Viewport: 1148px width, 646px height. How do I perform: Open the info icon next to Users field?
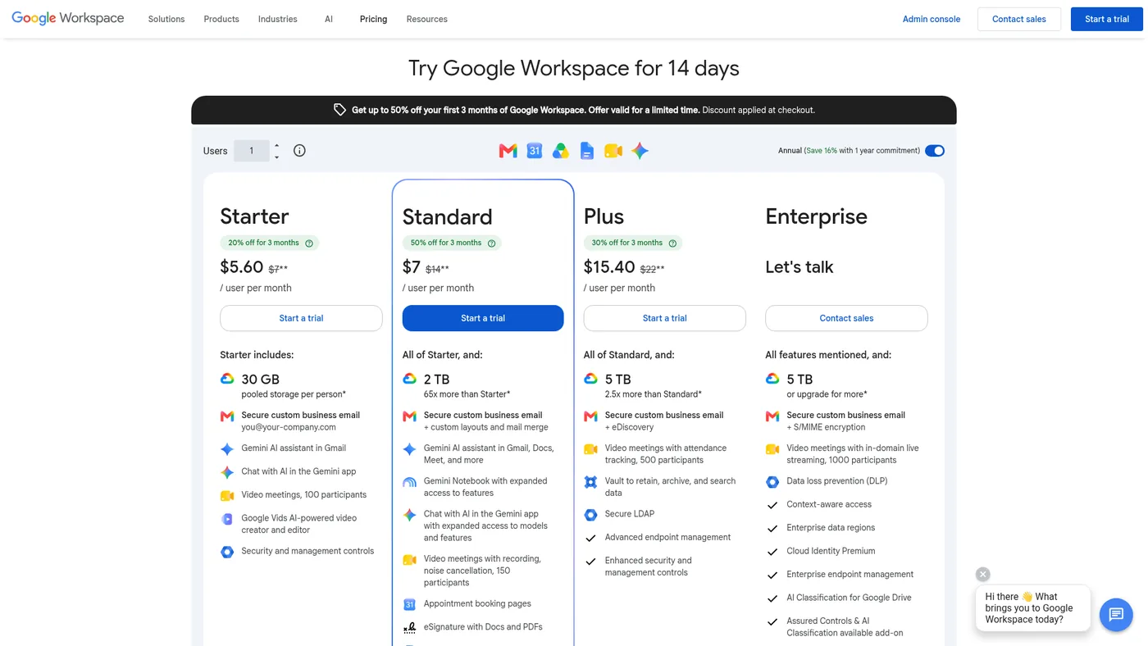[x=299, y=151]
